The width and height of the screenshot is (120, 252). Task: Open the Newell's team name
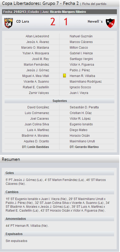(95, 21)
